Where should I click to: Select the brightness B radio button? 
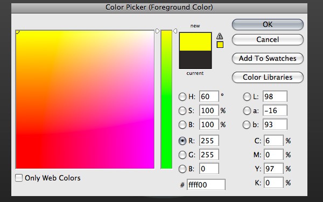(x=182, y=125)
